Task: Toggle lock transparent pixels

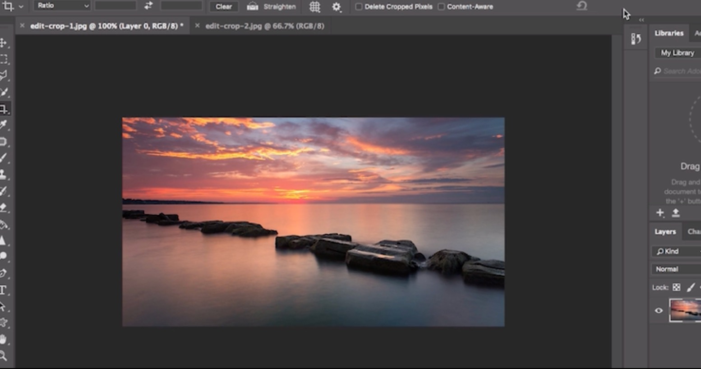Action: [676, 287]
